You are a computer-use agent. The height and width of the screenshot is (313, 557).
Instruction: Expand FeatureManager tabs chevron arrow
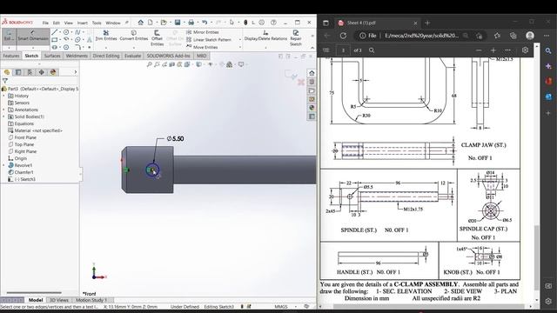76,72
